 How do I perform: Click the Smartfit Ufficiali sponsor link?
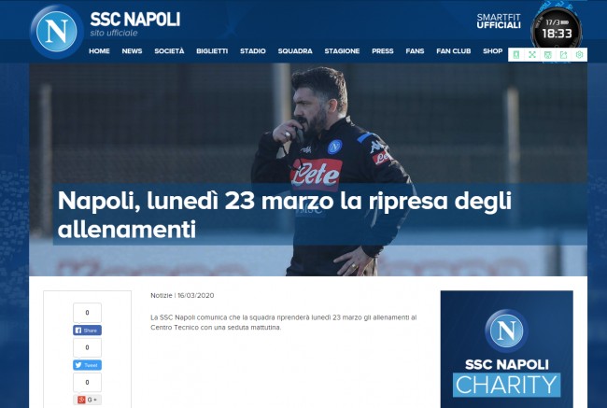pos(499,21)
